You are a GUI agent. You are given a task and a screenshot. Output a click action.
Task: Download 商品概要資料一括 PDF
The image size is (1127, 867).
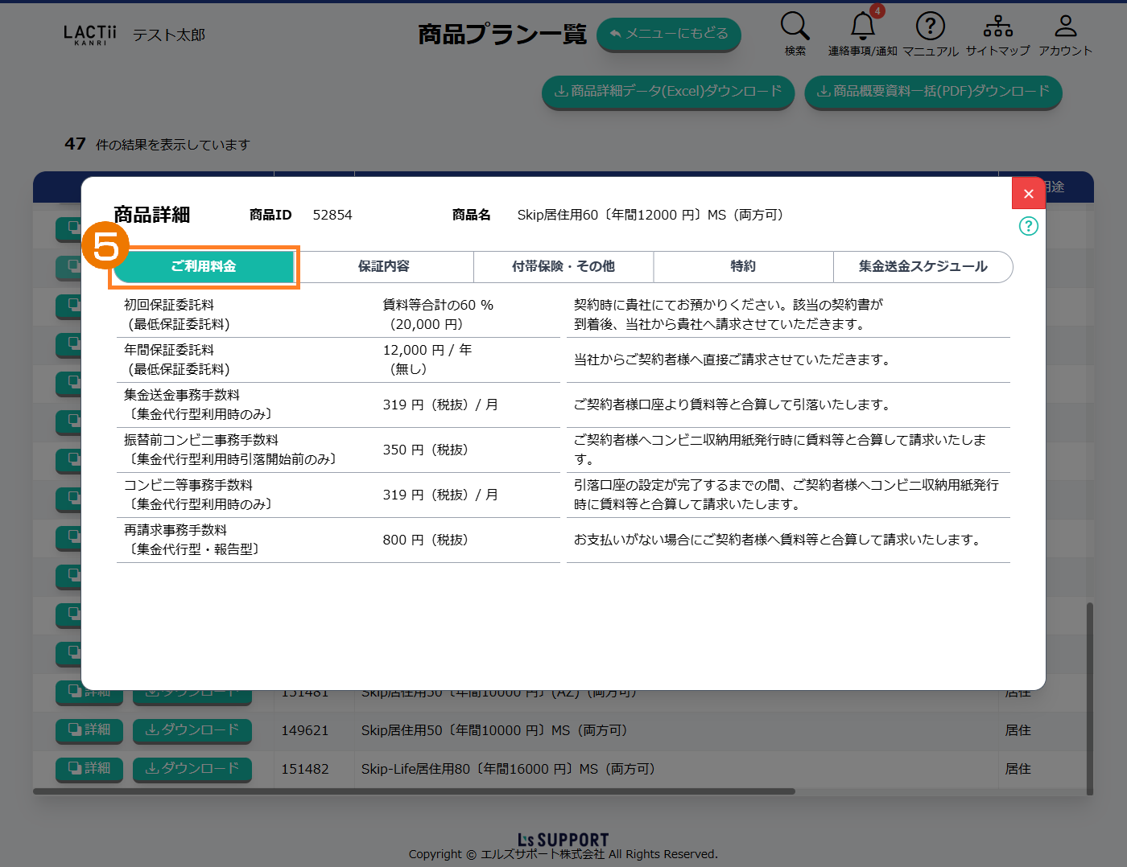tap(933, 92)
